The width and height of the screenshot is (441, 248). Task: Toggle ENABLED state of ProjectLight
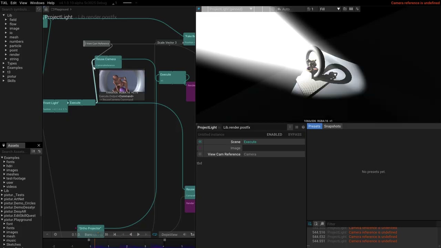pos(274,134)
